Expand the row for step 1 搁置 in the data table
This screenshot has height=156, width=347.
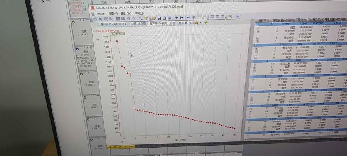pos(259,28)
